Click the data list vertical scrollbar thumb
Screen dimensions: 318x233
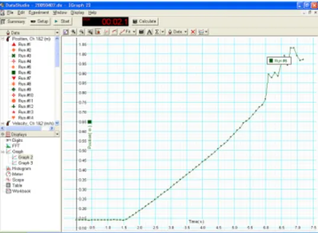point(57,54)
